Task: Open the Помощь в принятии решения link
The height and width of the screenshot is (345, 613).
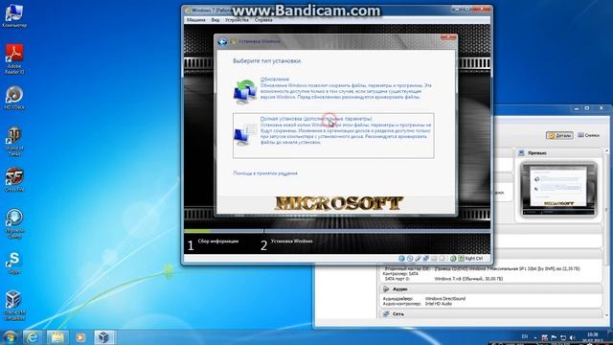Action: pyautogui.click(x=265, y=173)
